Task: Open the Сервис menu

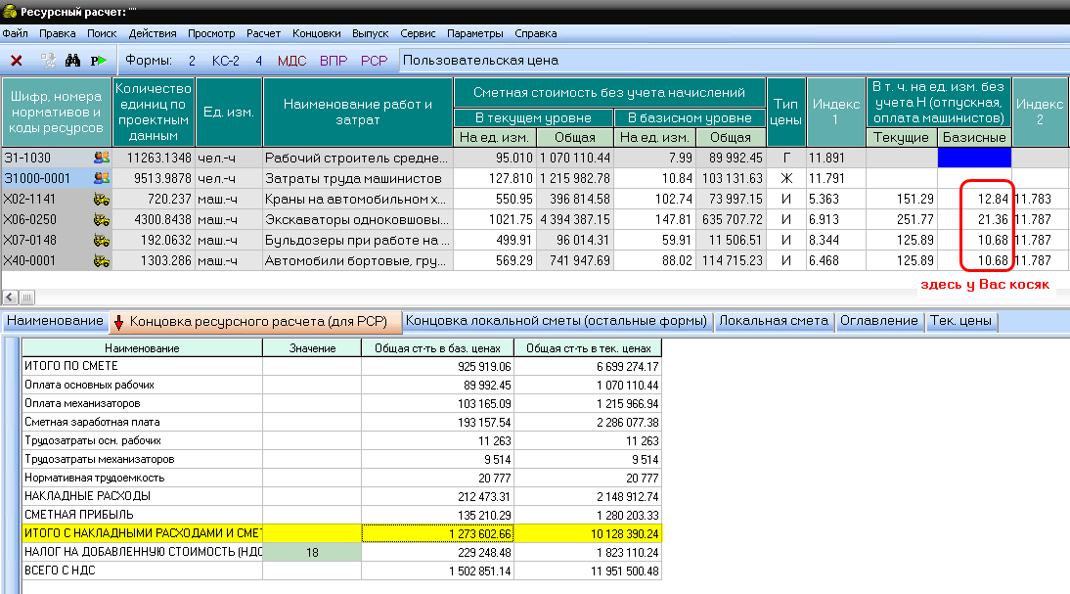Action: click(419, 32)
